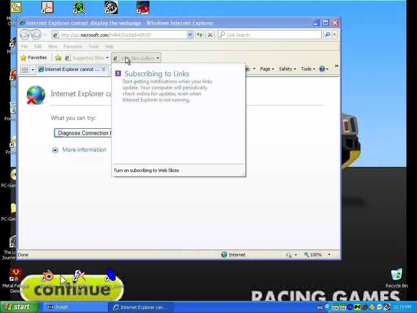417x313 pixels.
Task: Select the Metal Fatigue Demo desktop icon
Action: click(x=16, y=281)
